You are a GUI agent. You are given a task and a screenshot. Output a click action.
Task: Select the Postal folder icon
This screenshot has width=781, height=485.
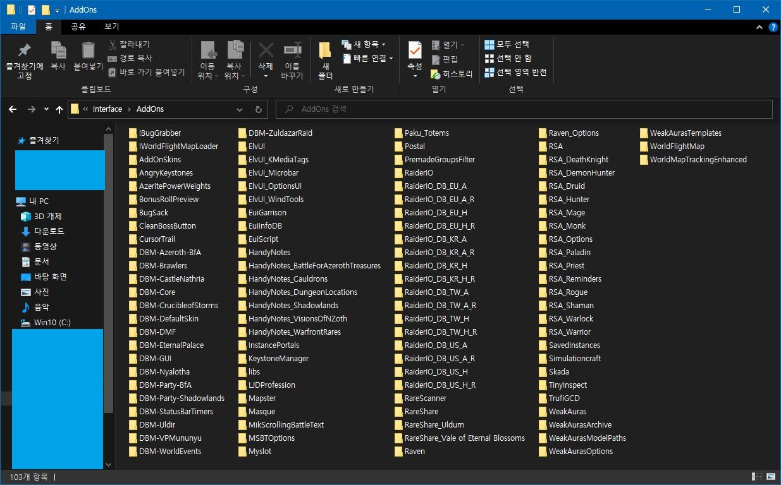tap(398, 146)
